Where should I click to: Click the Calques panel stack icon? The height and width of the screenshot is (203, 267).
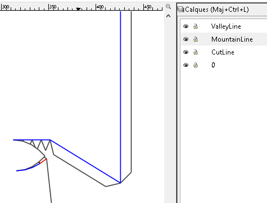click(181, 9)
